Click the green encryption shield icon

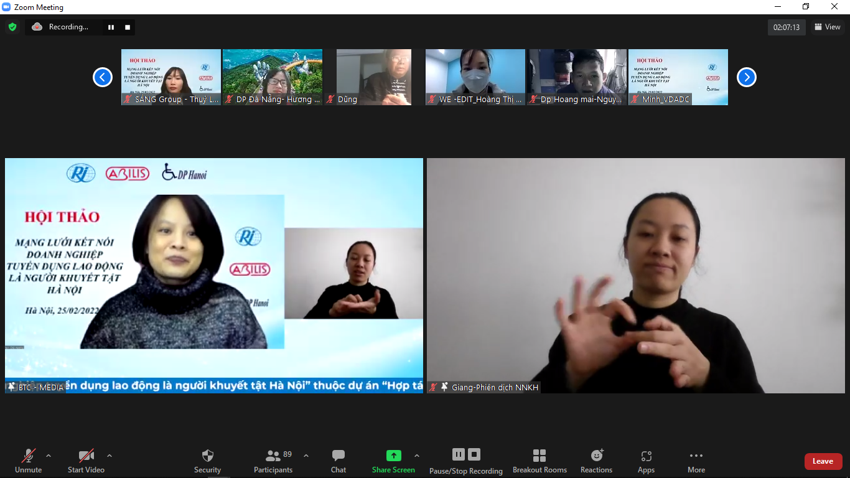tap(12, 27)
